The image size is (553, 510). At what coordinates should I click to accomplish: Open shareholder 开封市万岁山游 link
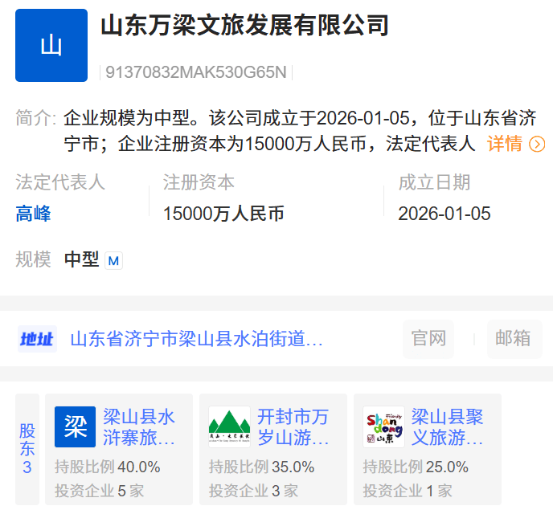tap(293, 428)
